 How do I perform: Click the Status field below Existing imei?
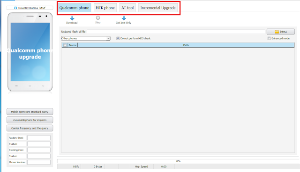pos(39,156)
